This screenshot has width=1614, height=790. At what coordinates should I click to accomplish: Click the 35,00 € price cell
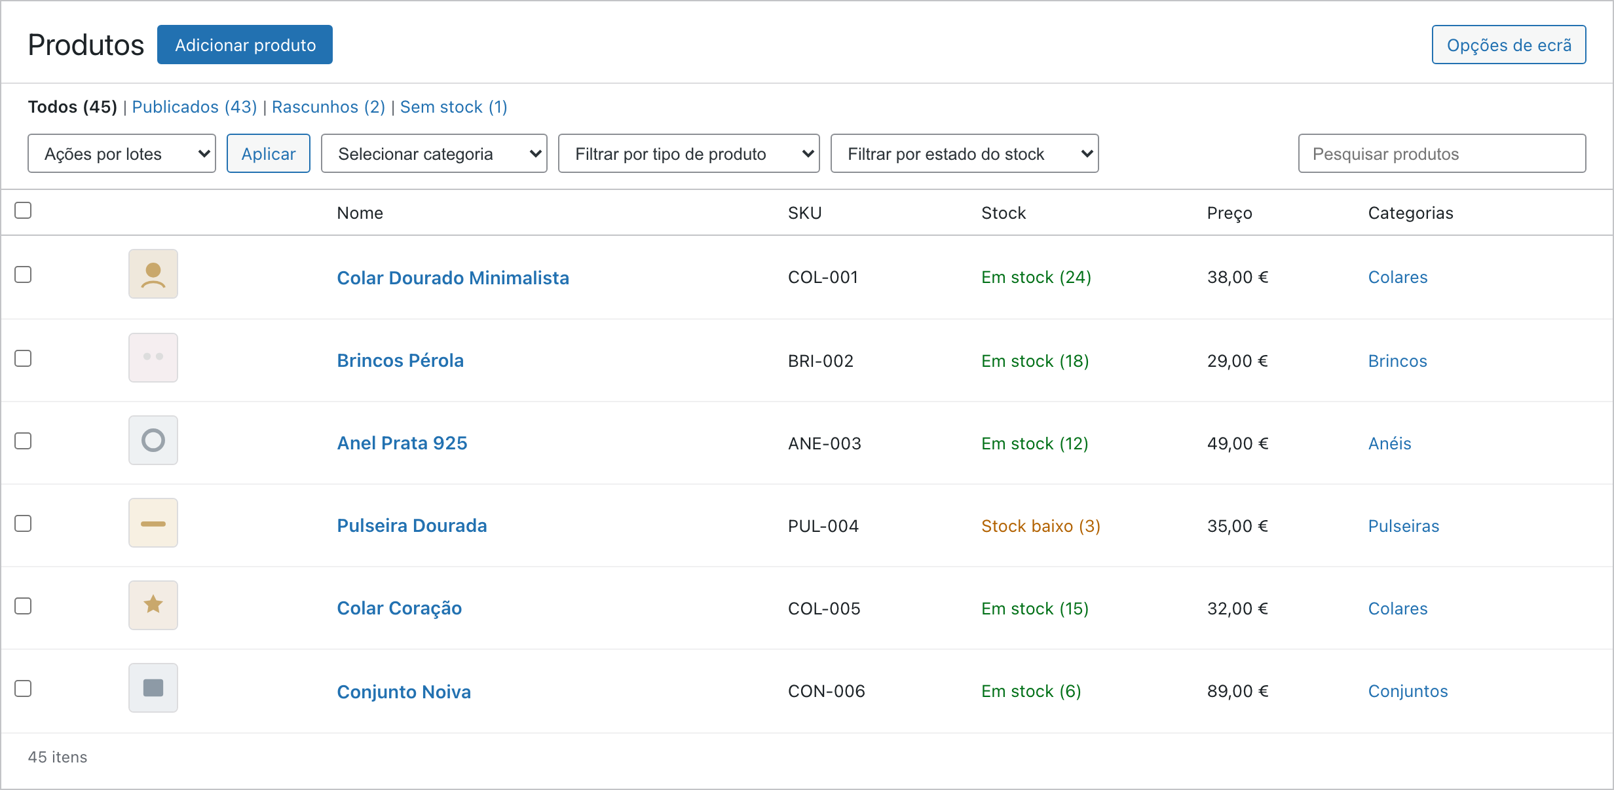tap(1238, 526)
